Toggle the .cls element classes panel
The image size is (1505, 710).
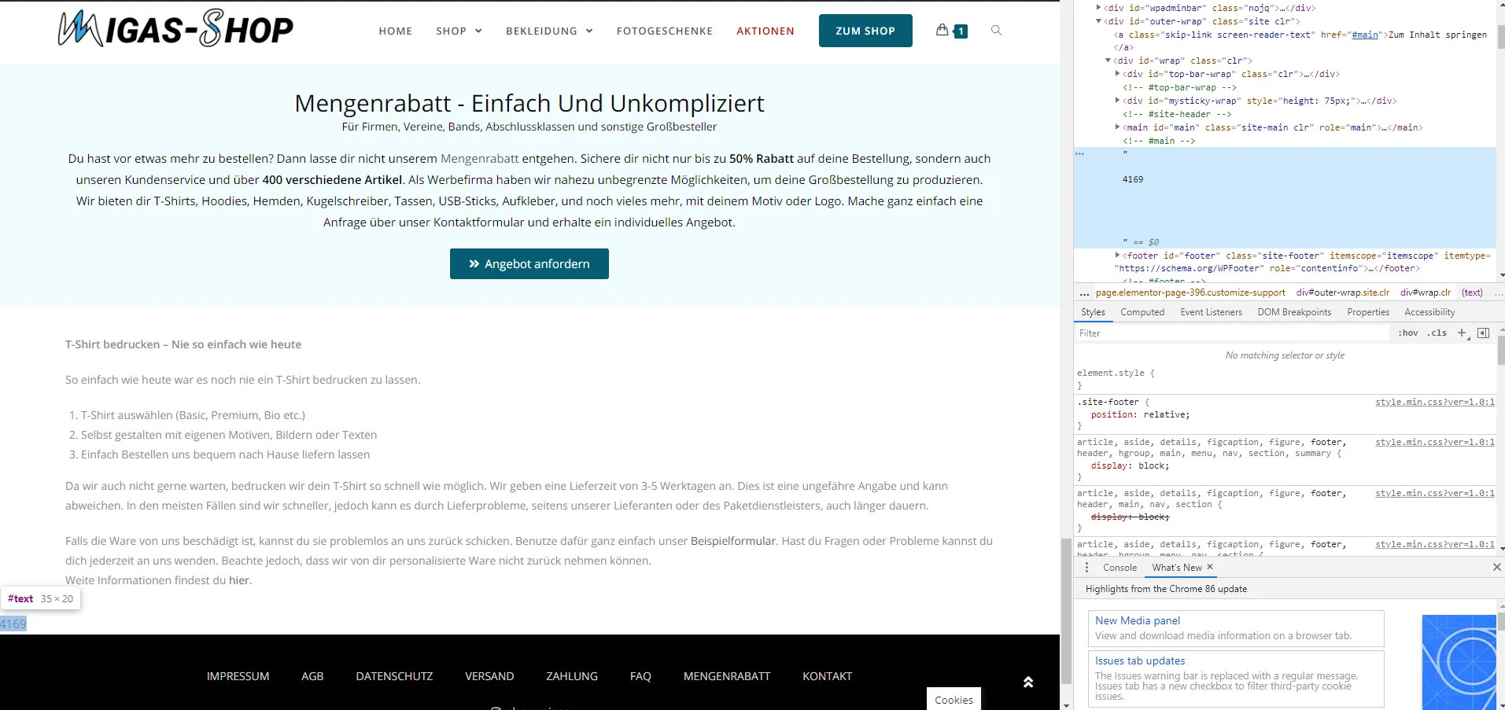(1437, 333)
